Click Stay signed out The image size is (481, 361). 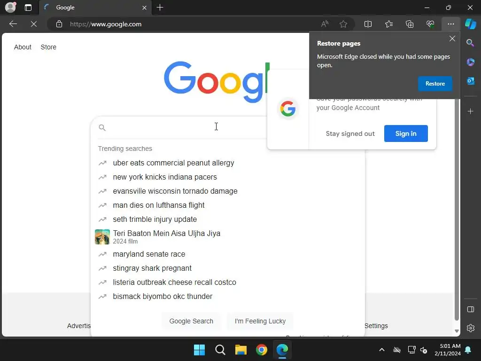pyautogui.click(x=350, y=133)
